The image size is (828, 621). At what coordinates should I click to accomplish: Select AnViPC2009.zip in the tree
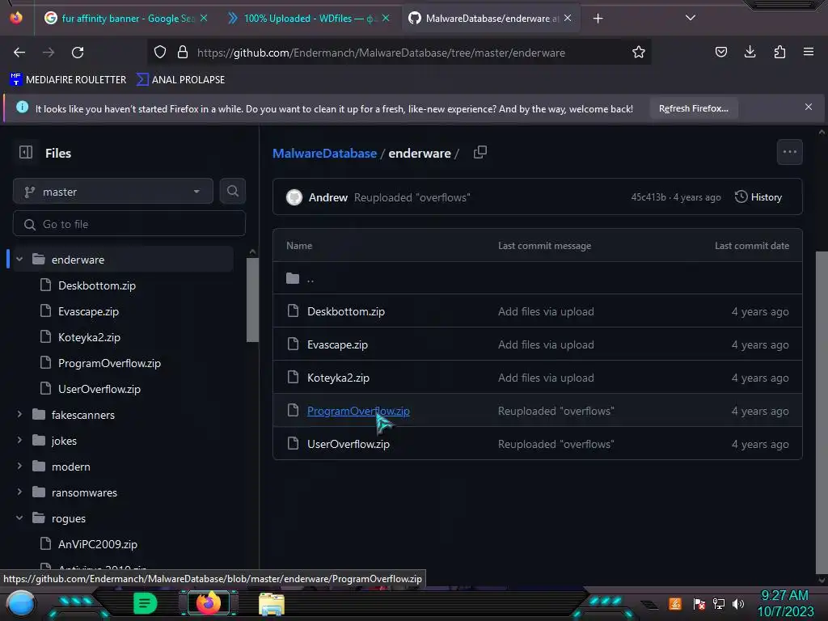click(x=98, y=544)
